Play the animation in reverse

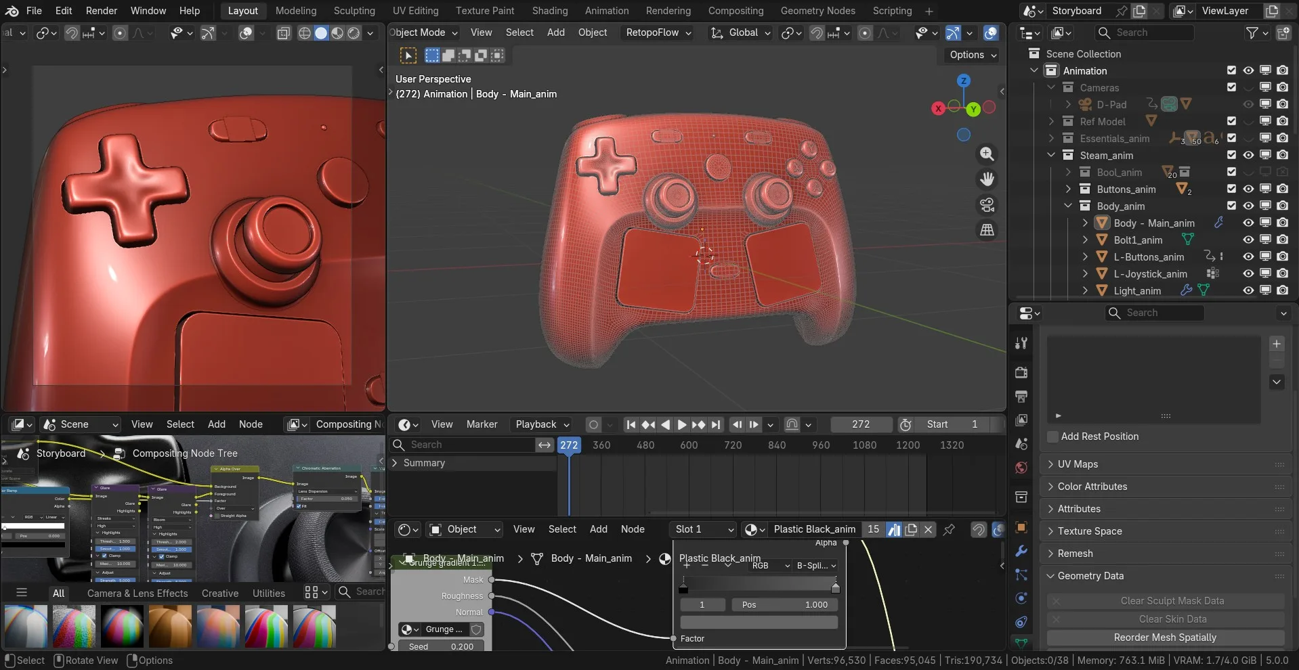665,424
